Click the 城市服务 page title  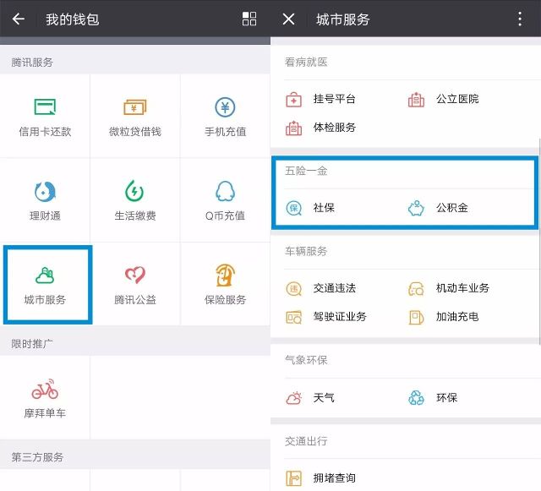click(x=343, y=19)
